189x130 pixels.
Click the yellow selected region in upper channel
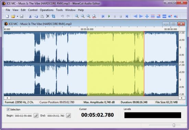point(115,47)
